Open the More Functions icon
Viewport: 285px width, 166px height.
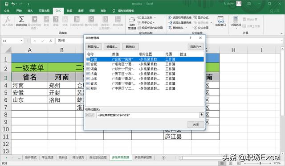click(x=118, y=19)
